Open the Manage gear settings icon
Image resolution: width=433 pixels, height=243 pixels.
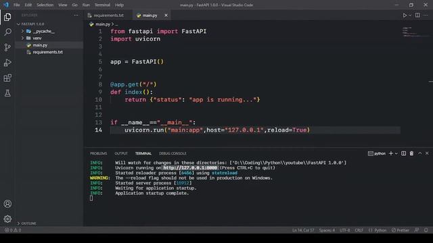point(7,219)
